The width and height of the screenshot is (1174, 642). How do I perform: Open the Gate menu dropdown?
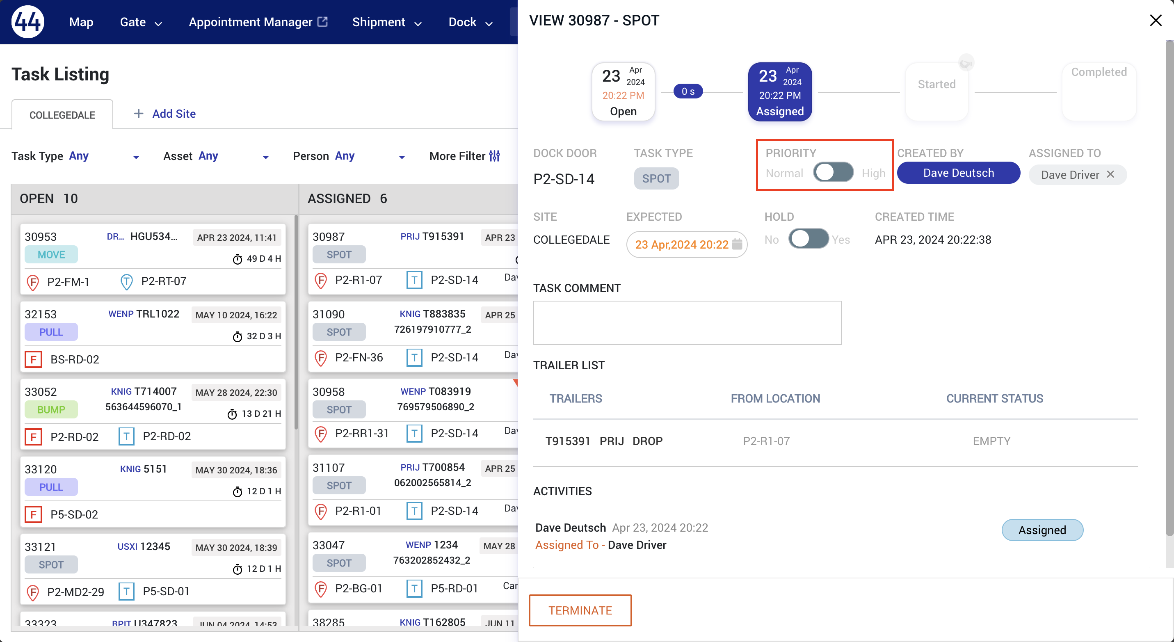(141, 22)
